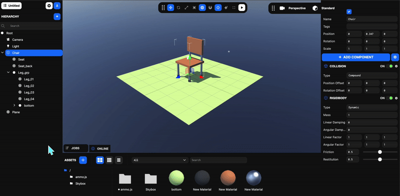Screen dimensions: 400x196
Task: Collapse the Leg_grp group arrow
Action: [x=8, y=72]
